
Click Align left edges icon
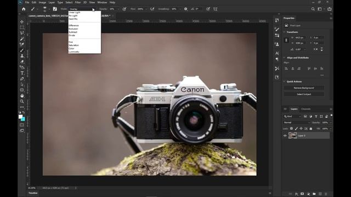(286, 68)
